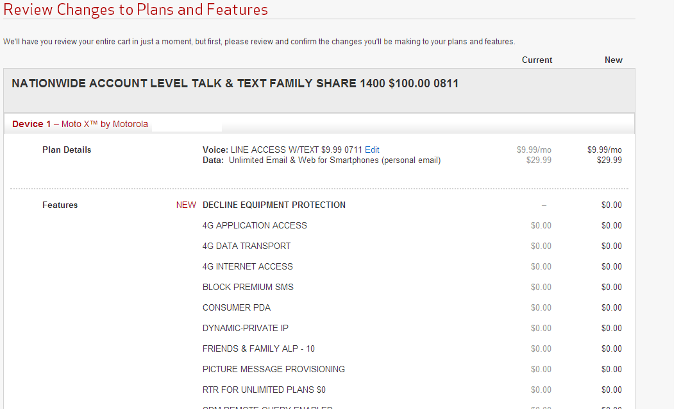681x412 pixels.
Task: Click the RTR FOR UNLIMITED PLANS $0 feature
Action: pos(264,390)
